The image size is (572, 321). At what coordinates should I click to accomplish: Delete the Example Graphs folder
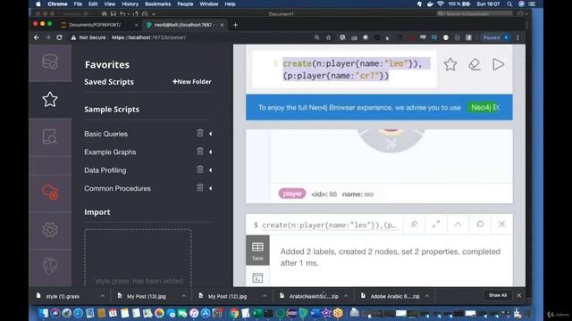pos(200,151)
